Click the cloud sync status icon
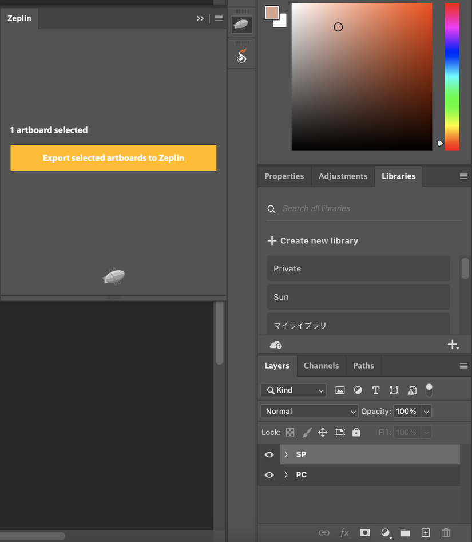 click(276, 345)
